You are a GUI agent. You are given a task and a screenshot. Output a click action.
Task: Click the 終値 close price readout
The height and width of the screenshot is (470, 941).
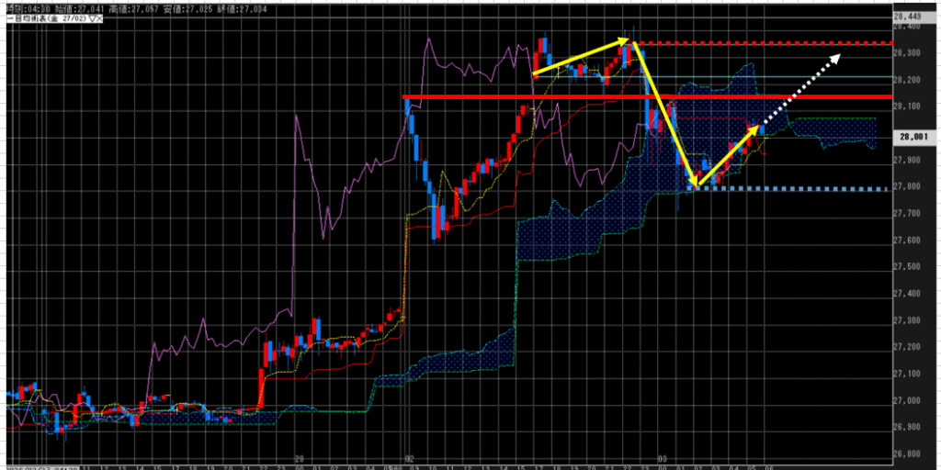256,6
